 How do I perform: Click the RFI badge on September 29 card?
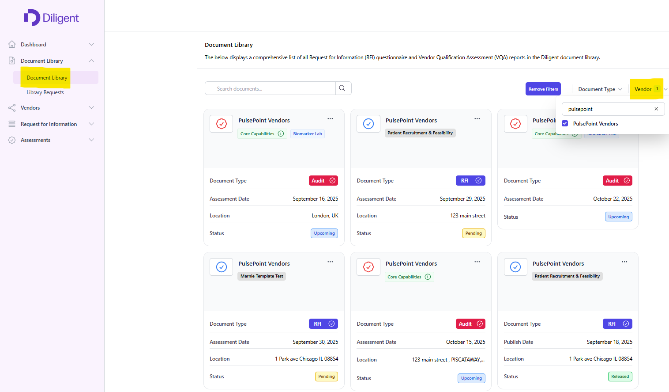coord(470,180)
